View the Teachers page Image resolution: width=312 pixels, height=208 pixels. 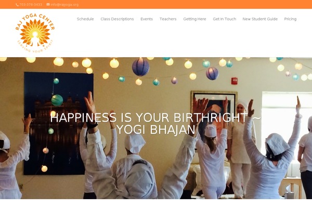(x=168, y=19)
